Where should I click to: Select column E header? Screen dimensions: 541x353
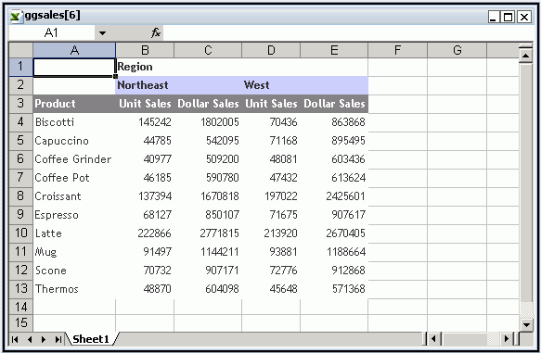334,50
